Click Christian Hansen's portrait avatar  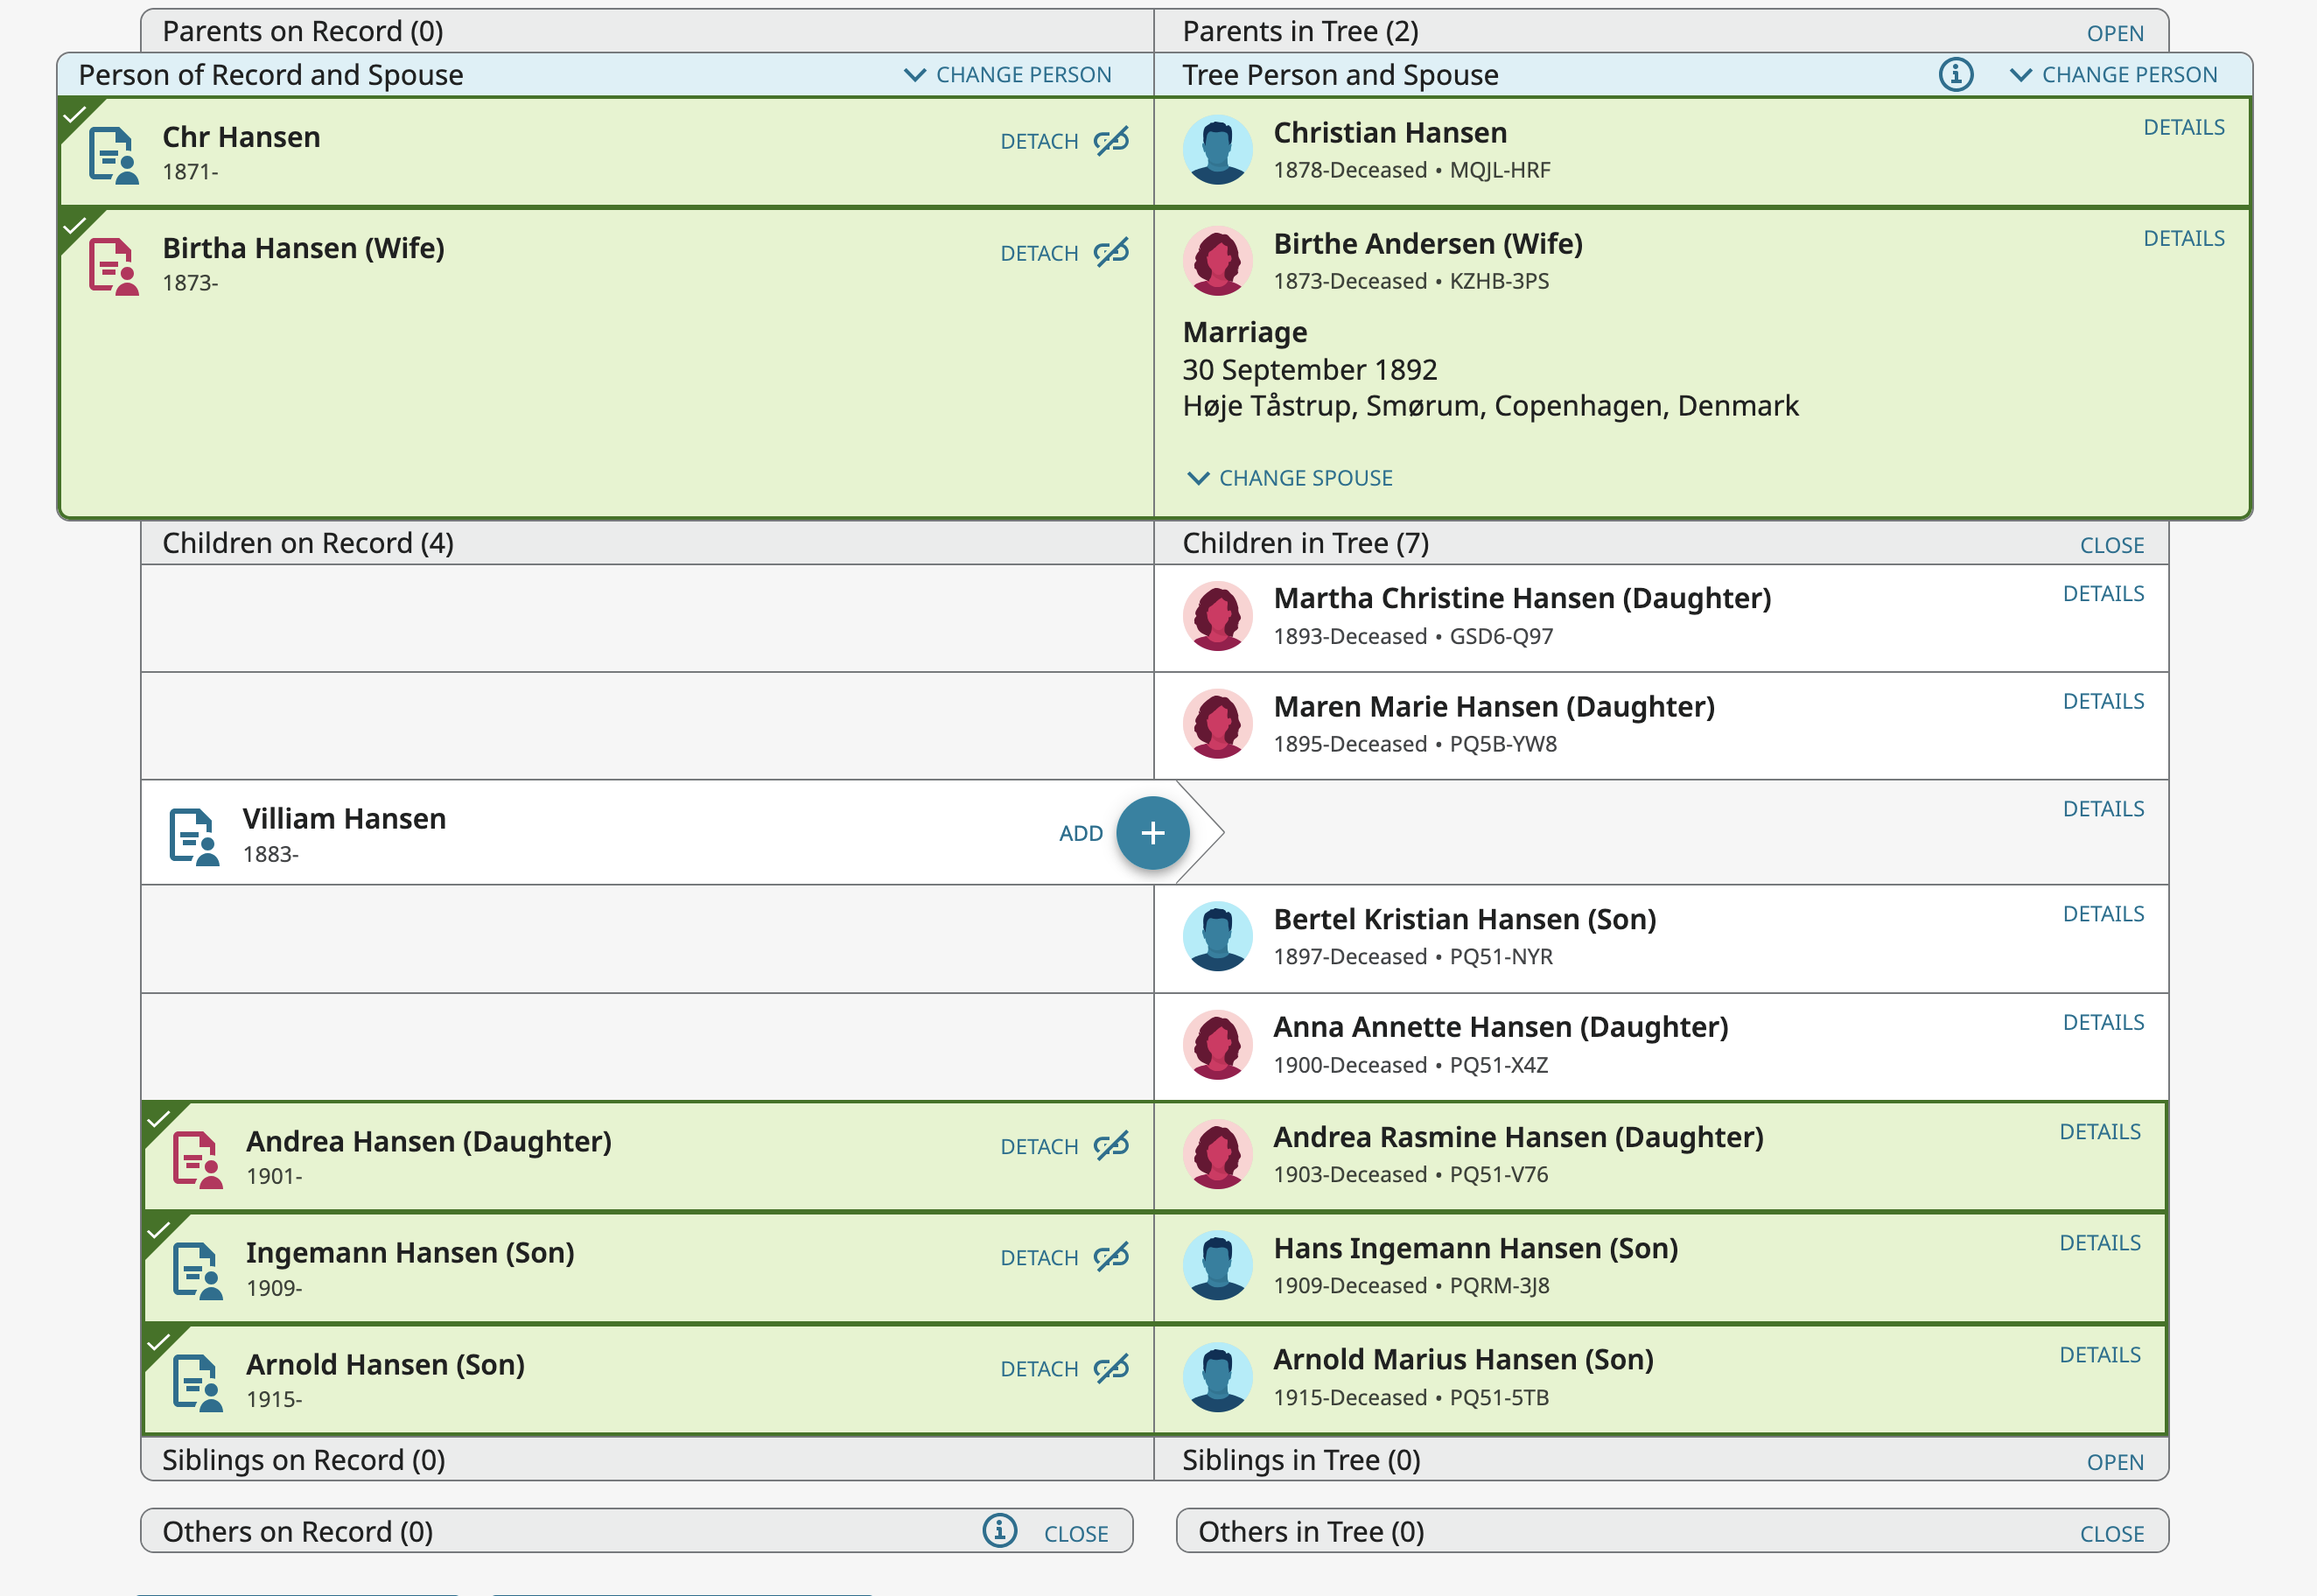[x=1216, y=150]
